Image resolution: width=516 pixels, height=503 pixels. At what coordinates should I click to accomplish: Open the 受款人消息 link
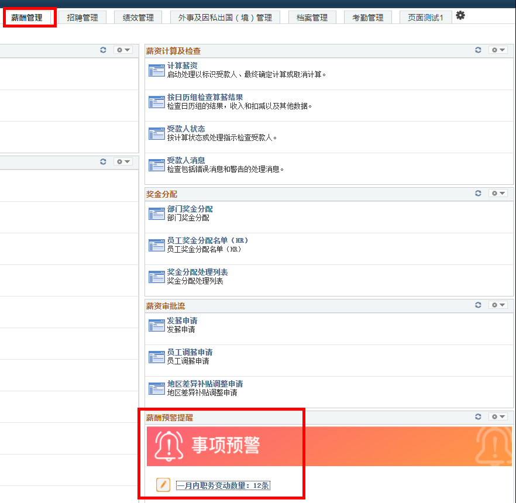coord(186,160)
